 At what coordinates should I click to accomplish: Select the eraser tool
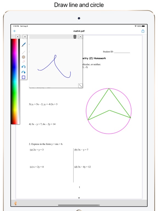(x=23, y=62)
